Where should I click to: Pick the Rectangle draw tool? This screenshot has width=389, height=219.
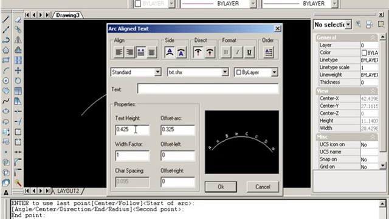pyautogui.click(x=6, y=60)
